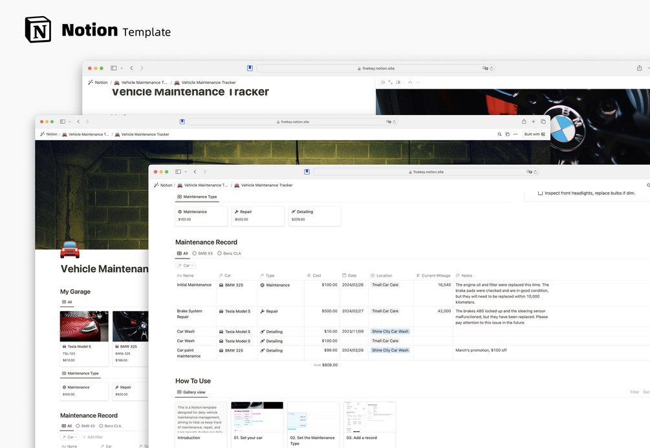
Task: Select the Gallery view tab under How To Use
Action: coord(191,392)
